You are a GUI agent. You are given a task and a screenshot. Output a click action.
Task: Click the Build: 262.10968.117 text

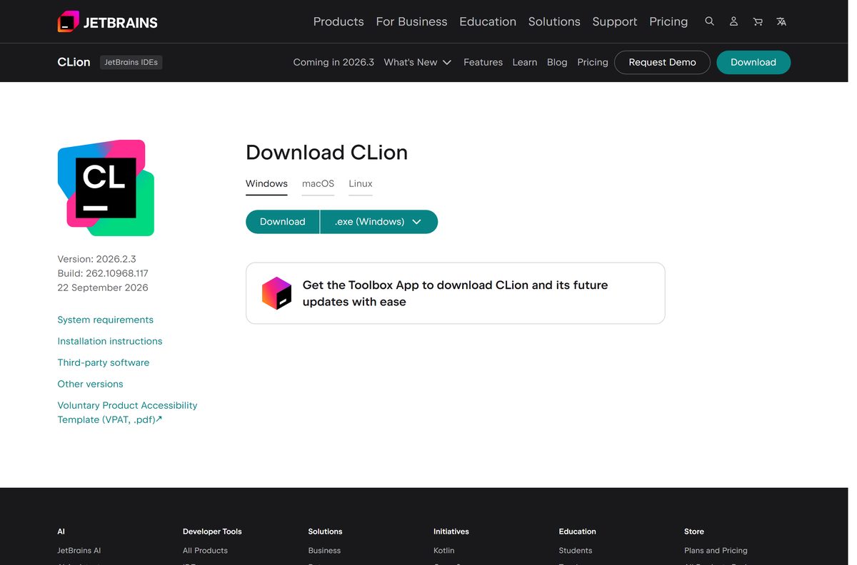pos(103,273)
